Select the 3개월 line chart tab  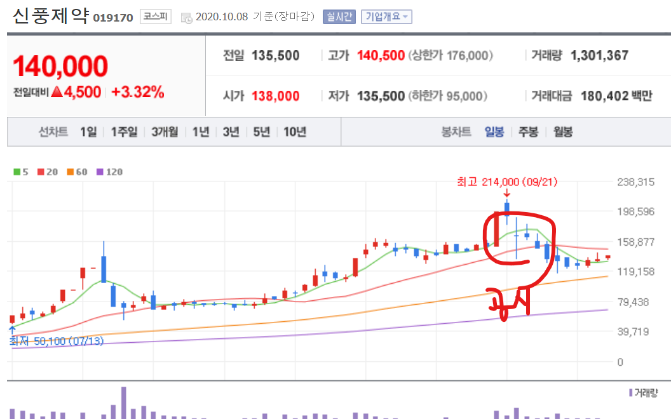(x=165, y=131)
